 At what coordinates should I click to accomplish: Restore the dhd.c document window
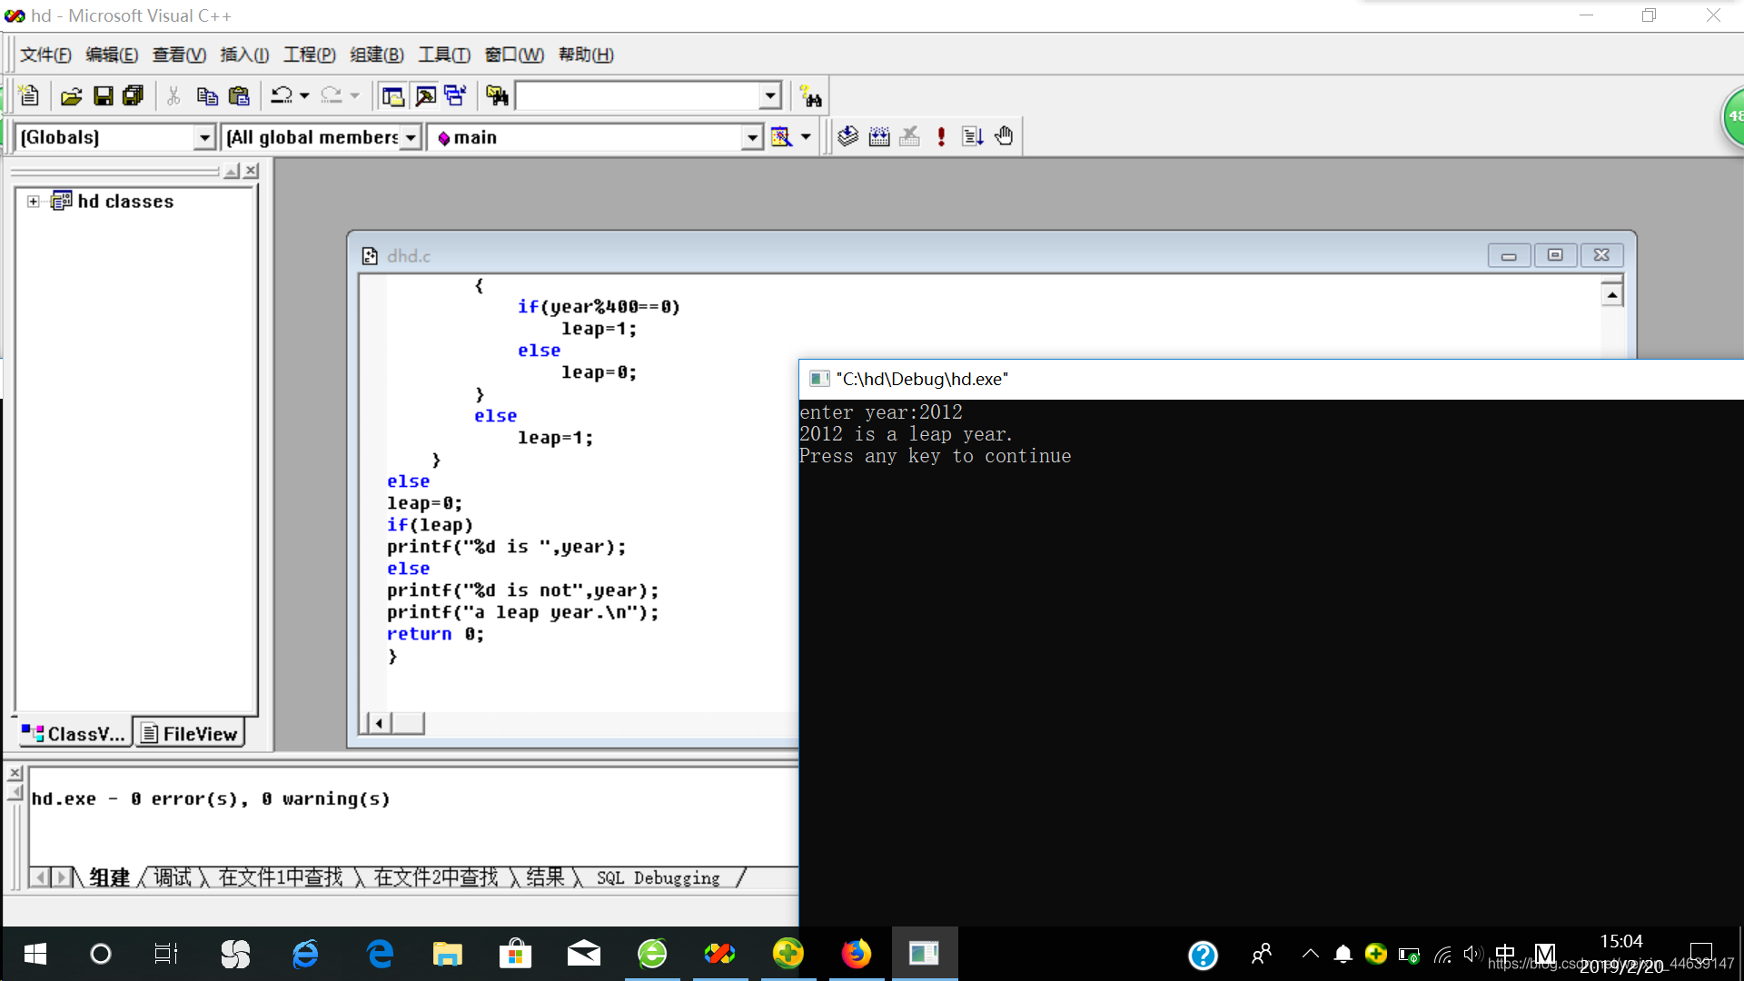[1555, 255]
